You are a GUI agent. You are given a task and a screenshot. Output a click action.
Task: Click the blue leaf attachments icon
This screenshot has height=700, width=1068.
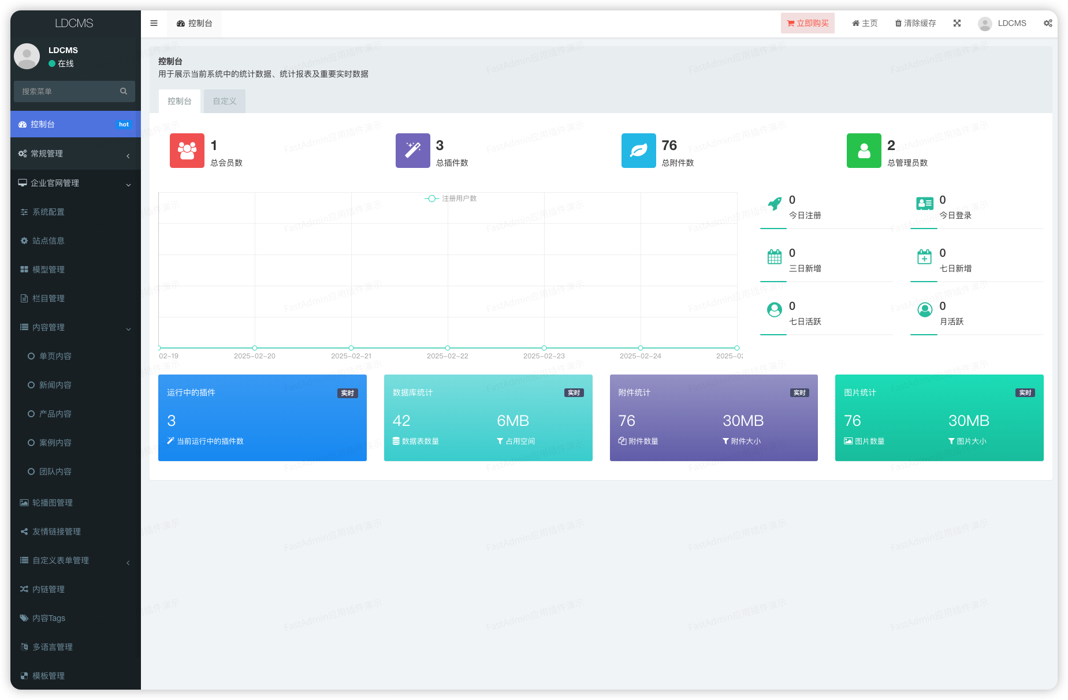[x=638, y=151]
